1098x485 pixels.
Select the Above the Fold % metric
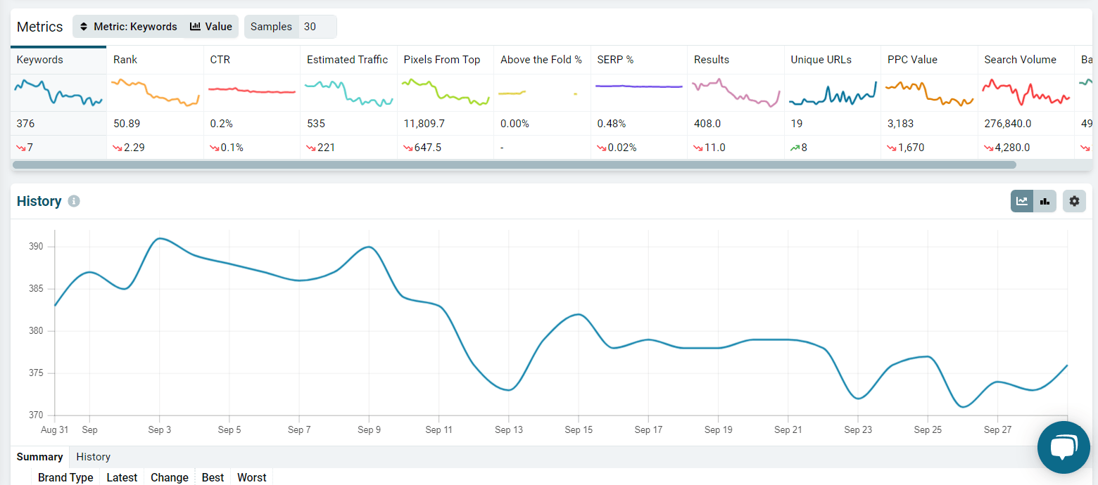(542, 60)
